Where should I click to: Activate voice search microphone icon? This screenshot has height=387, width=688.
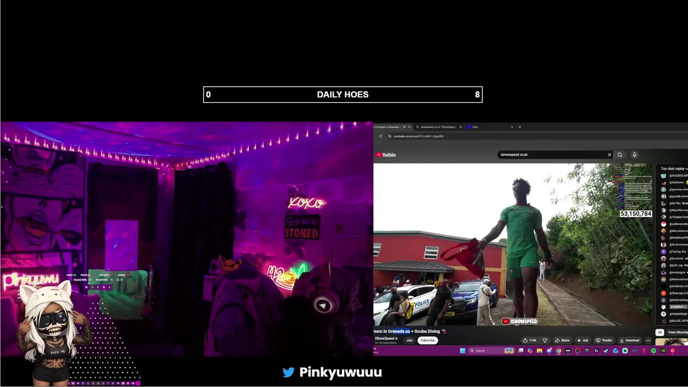[x=634, y=155]
